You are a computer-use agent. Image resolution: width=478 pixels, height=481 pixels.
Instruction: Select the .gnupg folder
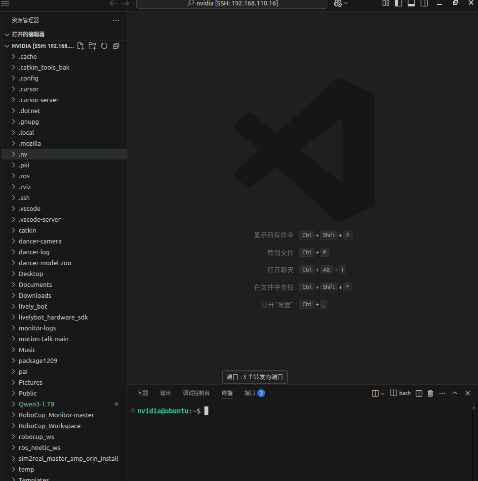click(64, 122)
